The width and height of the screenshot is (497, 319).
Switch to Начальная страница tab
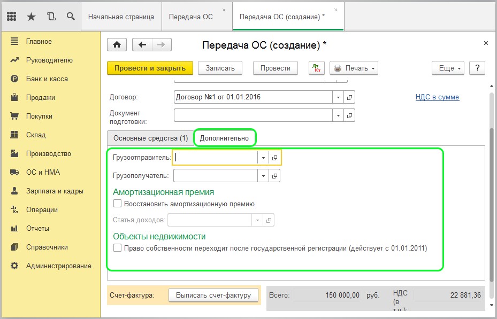click(x=121, y=17)
